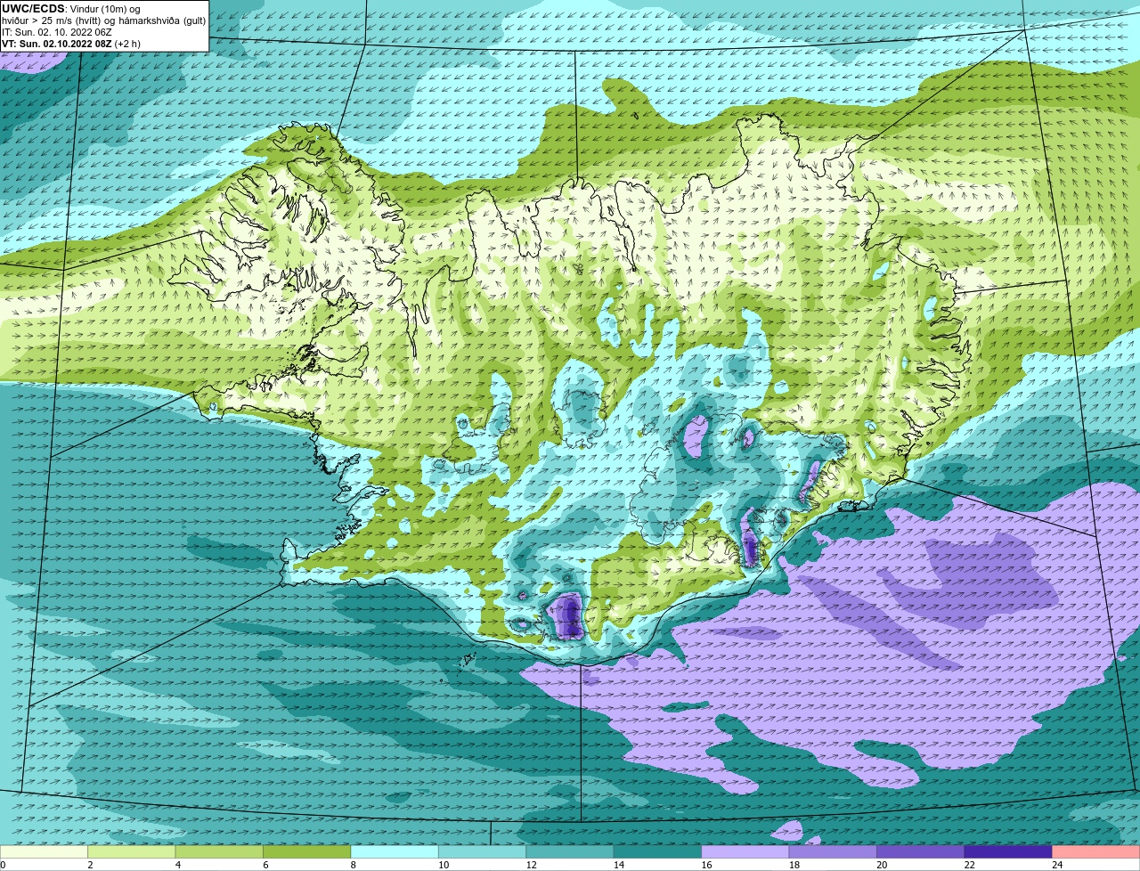Click the 4–6 m/s green scale swatch
1140x871 pixels.
point(219,851)
